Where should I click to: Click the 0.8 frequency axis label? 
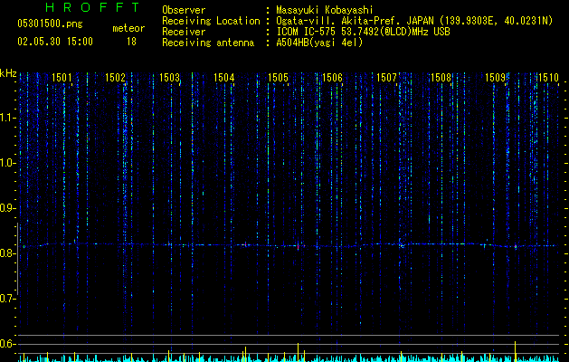pyautogui.click(x=8, y=253)
